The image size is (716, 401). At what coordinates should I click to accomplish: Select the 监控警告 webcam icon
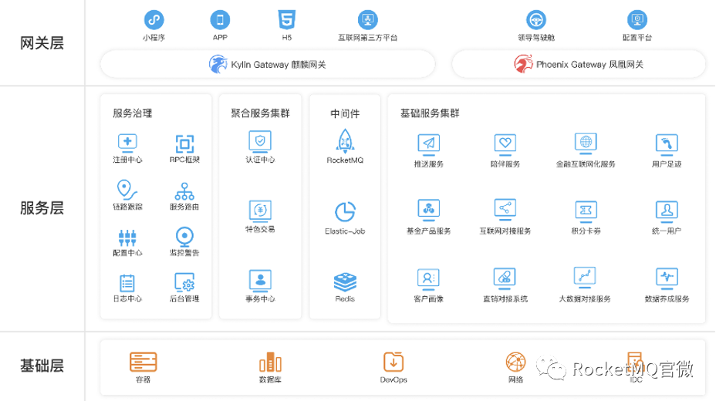[184, 237]
